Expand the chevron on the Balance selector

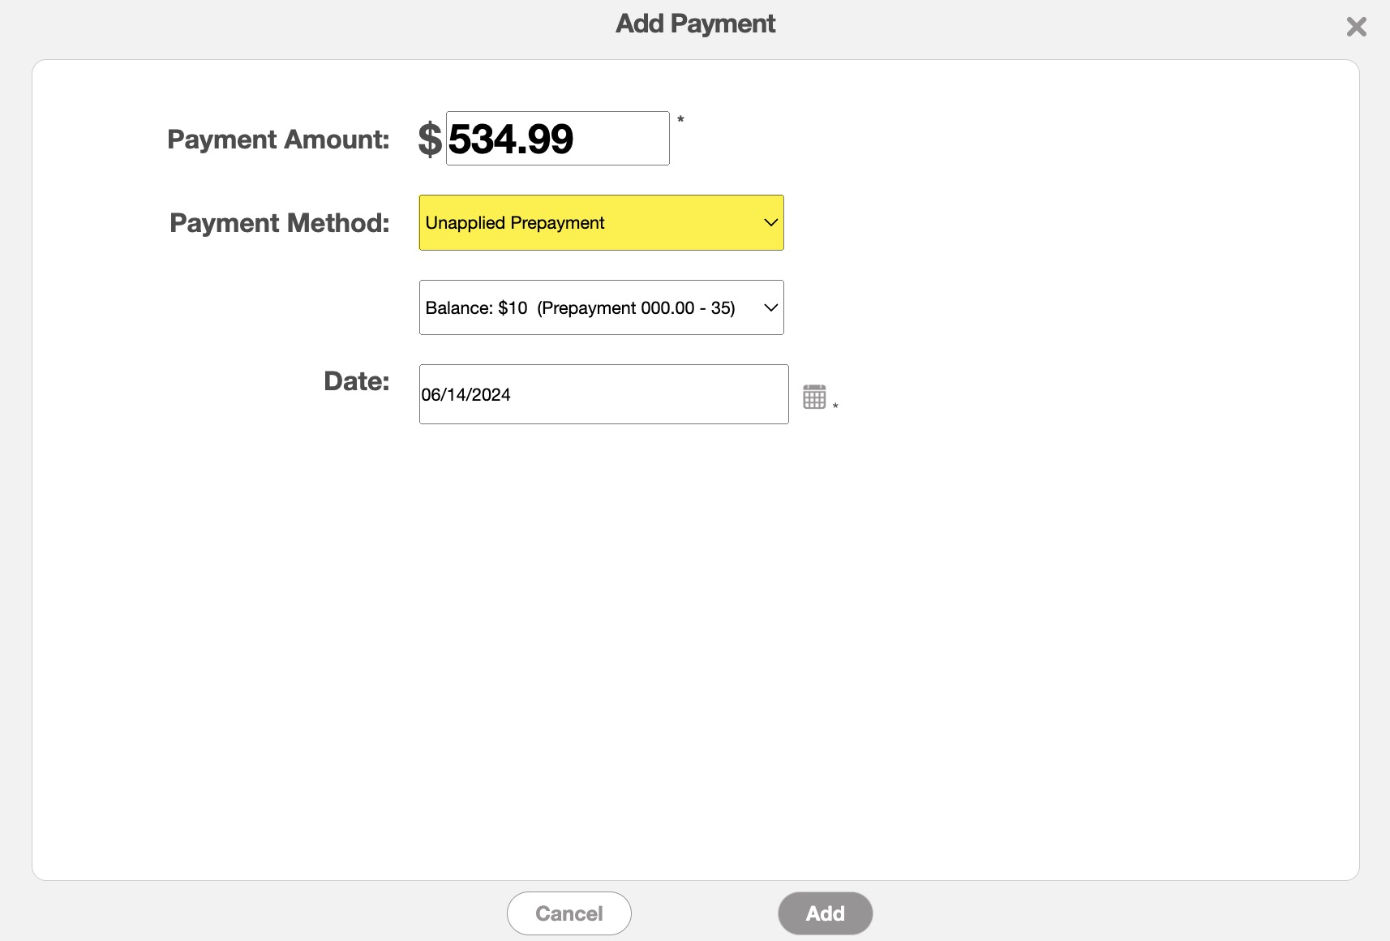click(x=770, y=307)
